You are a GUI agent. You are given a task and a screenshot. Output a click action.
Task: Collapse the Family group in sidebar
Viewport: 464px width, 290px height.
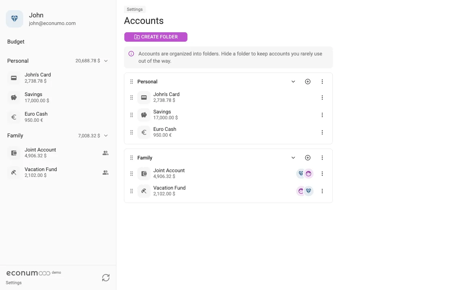click(x=106, y=136)
